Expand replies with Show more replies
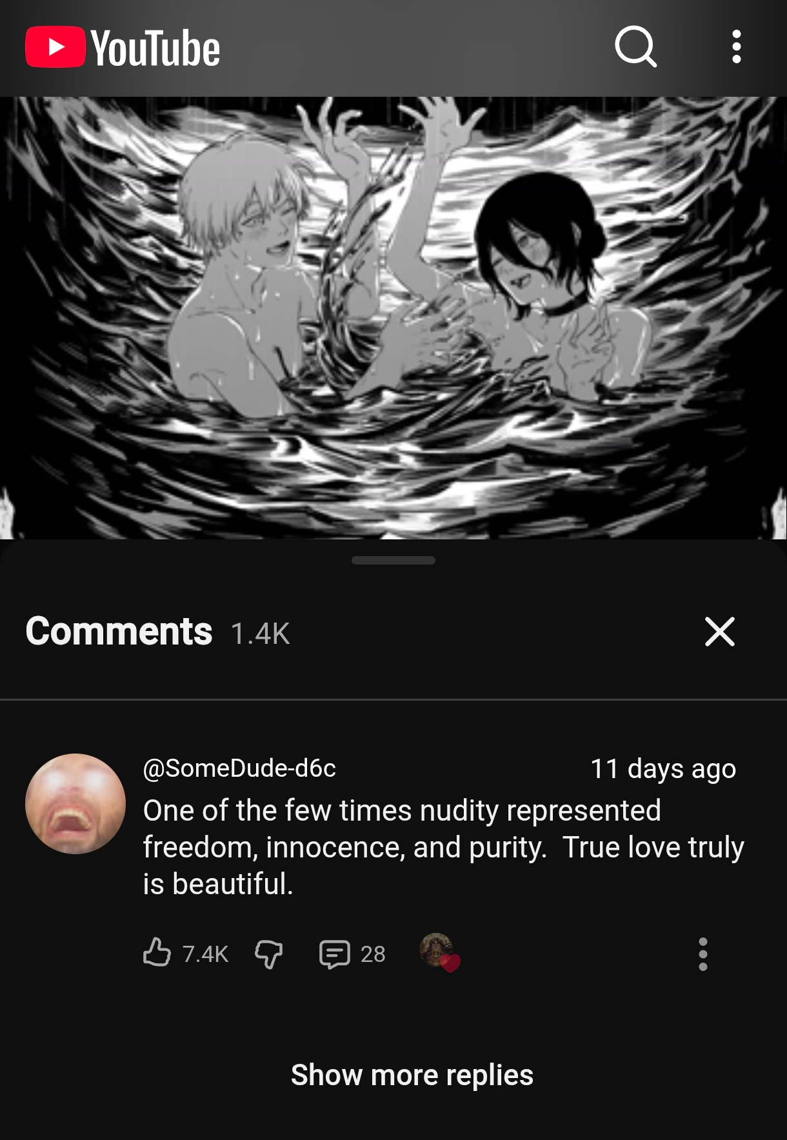The image size is (787, 1140). 412,1075
